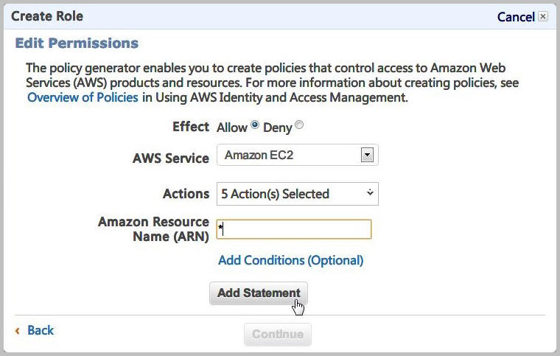Image resolution: width=560 pixels, height=356 pixels.
Task: Click the orange Back arrow icon
Action: click(x=18, y=330)
